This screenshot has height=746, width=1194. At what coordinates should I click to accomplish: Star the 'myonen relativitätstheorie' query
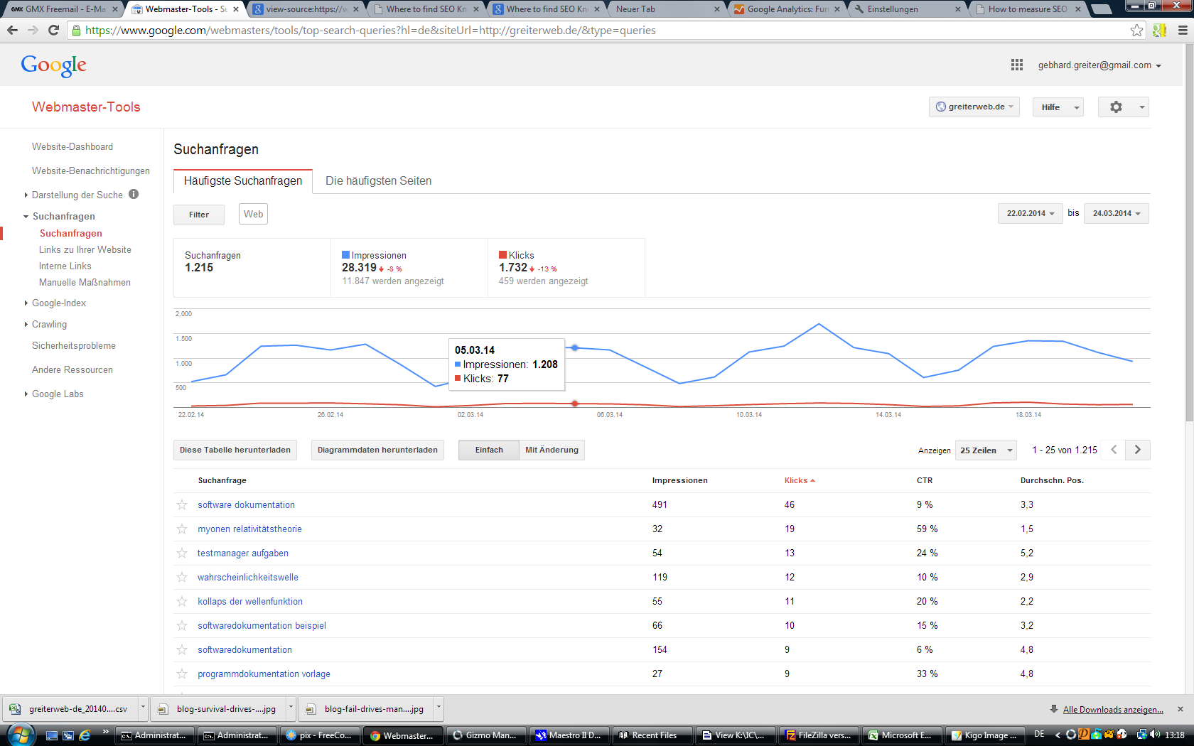coord(182,529)
